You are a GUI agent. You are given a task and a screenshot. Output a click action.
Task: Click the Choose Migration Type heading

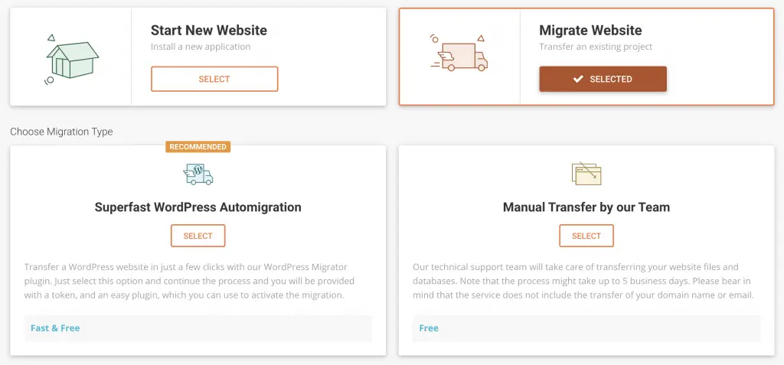coord(61,132)
